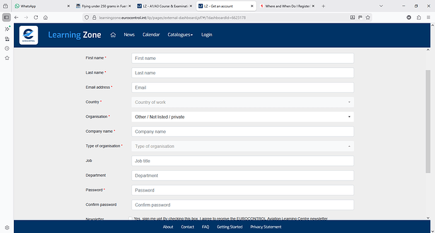Switch to the WhatsApp tab
Screen dimensions: 435x233
42,6
